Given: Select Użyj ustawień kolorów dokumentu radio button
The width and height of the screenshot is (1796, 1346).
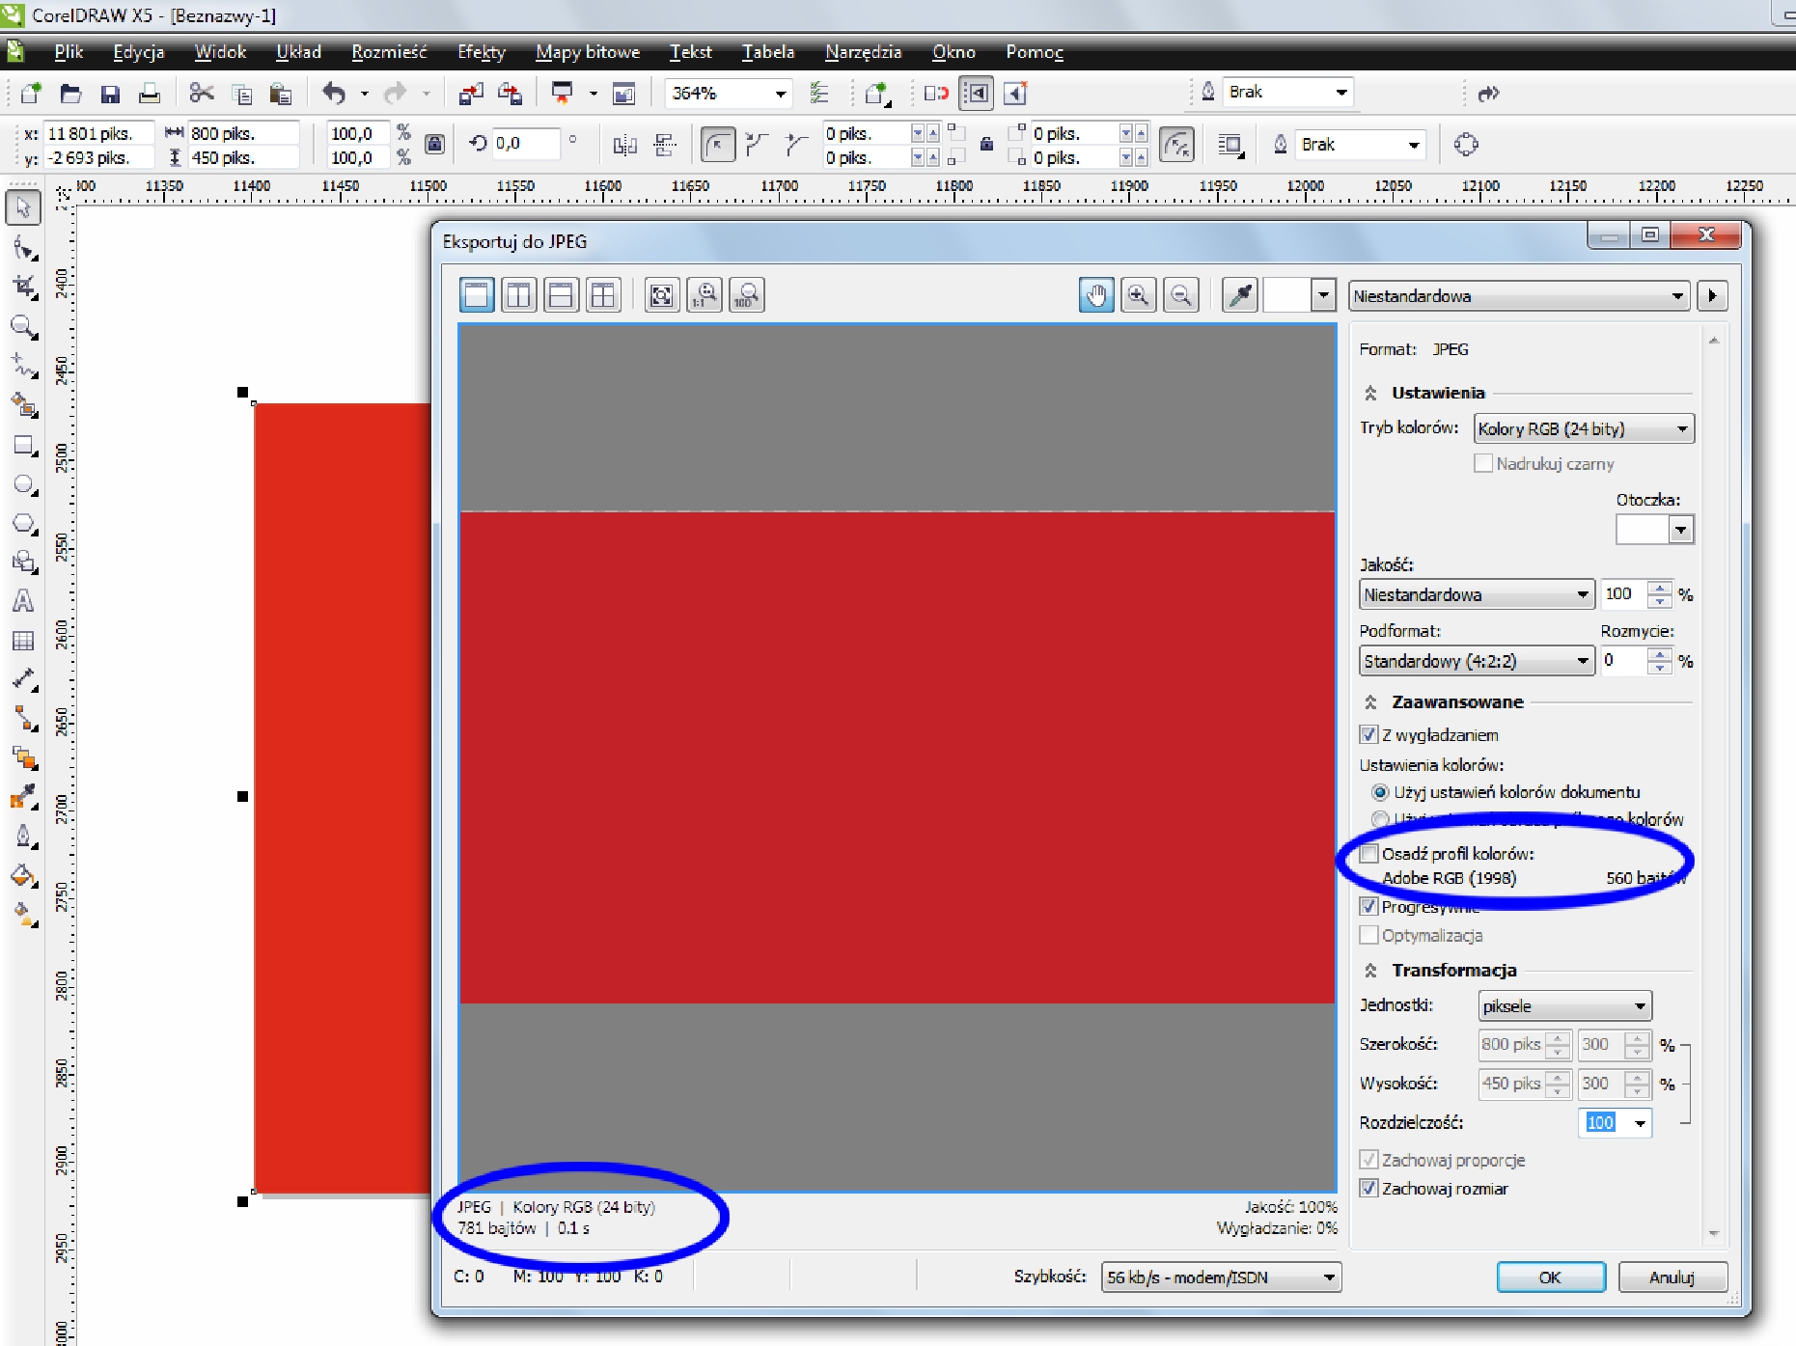Looking at the screenshot, I should pyautogui.click(x=1380, y=792).
